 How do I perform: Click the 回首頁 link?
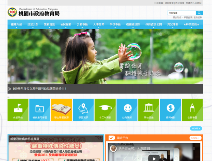click(x=160, y=3)
